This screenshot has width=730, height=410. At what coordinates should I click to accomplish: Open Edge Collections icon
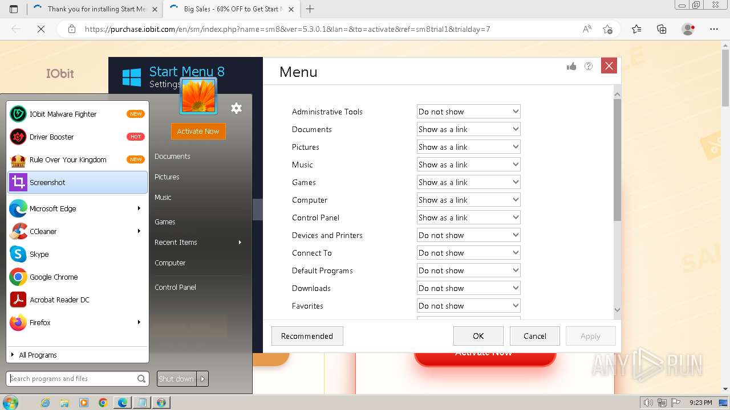coord(662,29)
